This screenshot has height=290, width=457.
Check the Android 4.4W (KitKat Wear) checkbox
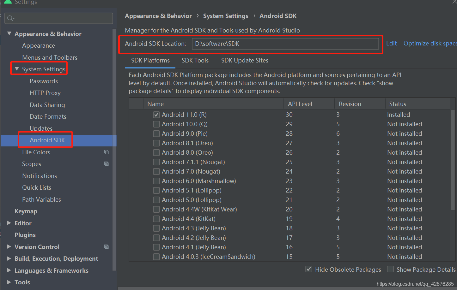[156, 209]
